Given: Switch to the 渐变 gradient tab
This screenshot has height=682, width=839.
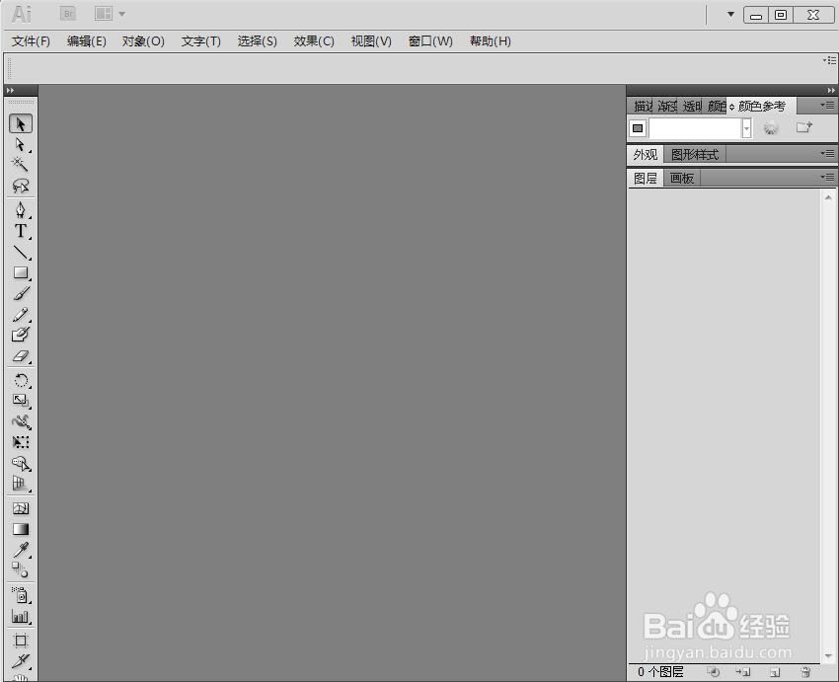Looking at the screenshot, I should 667,107.
